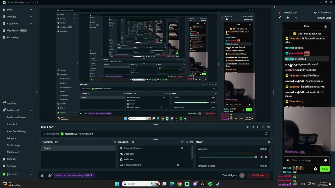The height and width of the screenshot is (188, 335).
Task: Open Settings with the gear icon in the sidebar
Action: point(9,166)
